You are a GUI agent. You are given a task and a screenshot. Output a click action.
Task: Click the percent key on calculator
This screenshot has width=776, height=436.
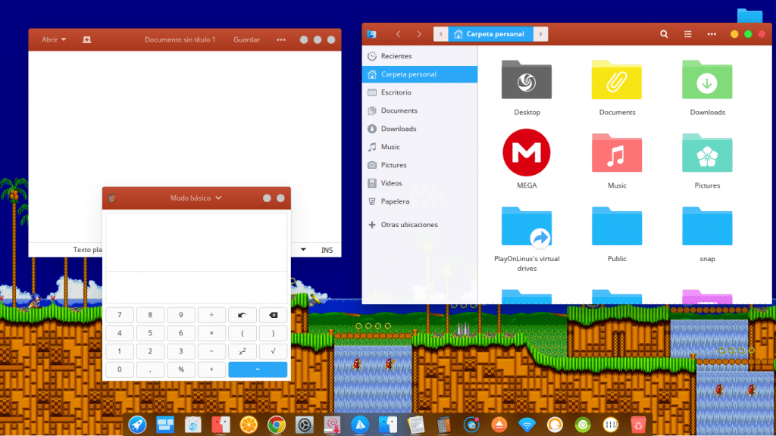point(180,369)
